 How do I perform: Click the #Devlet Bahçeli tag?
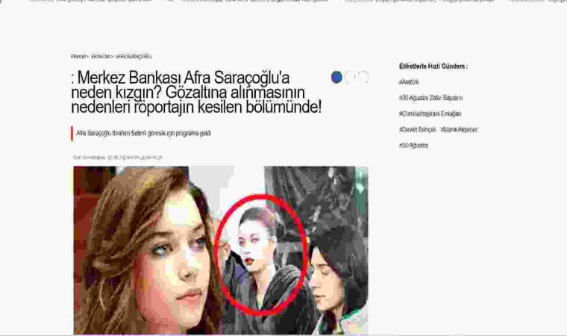(x=417, y=129)
